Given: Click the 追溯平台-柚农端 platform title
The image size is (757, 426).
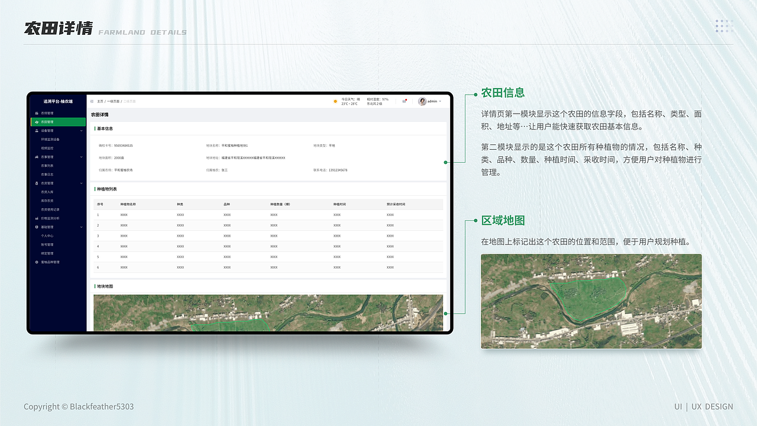Looking at the screenshot, I should 58,101.
